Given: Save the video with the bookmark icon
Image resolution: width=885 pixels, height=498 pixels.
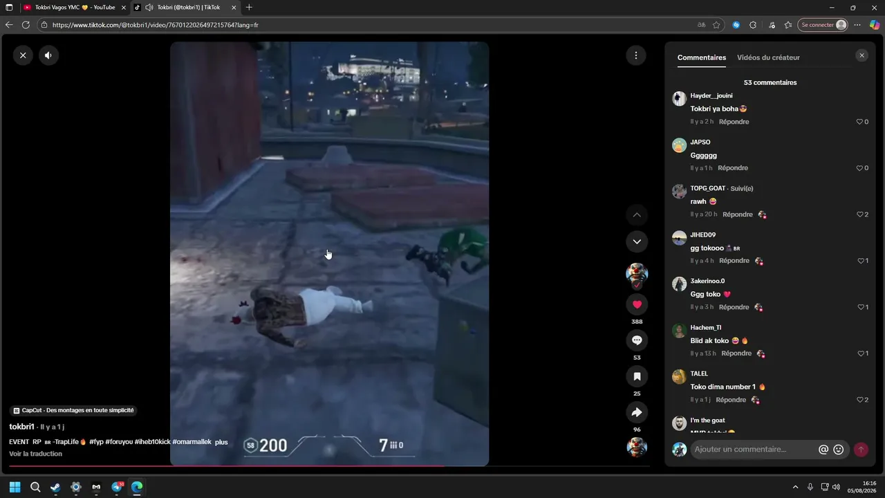Looking at the screenshot, I should (637, 376).
